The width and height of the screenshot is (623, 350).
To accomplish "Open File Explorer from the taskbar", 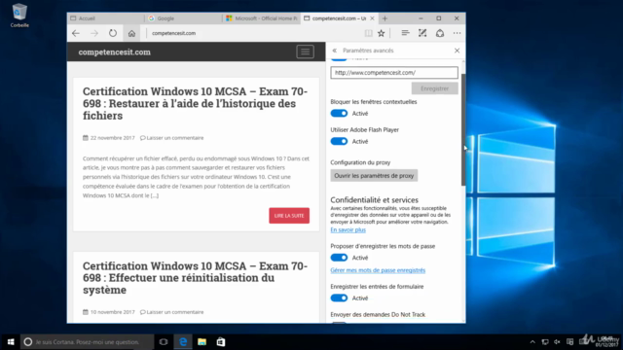I will click(x=202, y=341).
